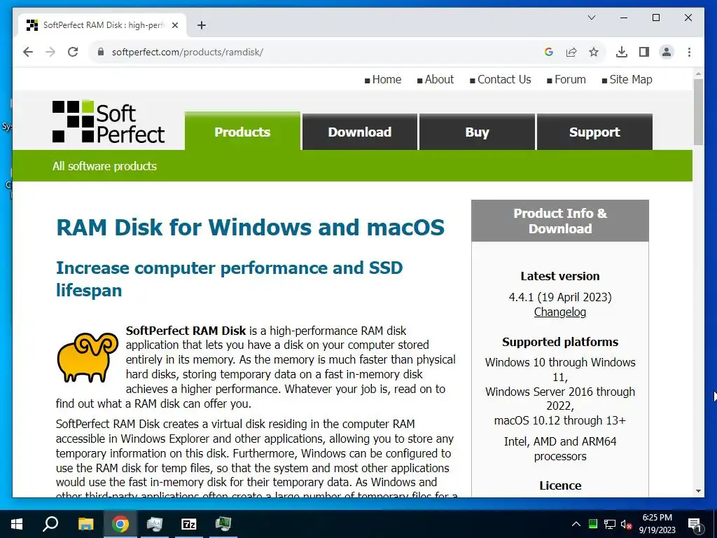
Task: Bookmark this page with star icon
Action: point(594,52)
